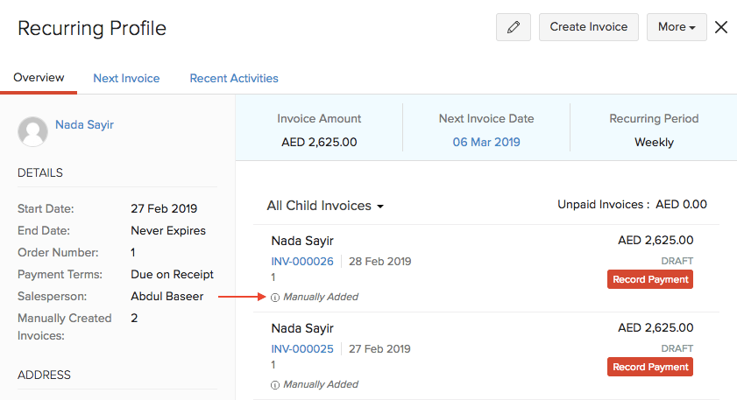Click the 06 Mar 2019 next invoice date

[486, 142]
